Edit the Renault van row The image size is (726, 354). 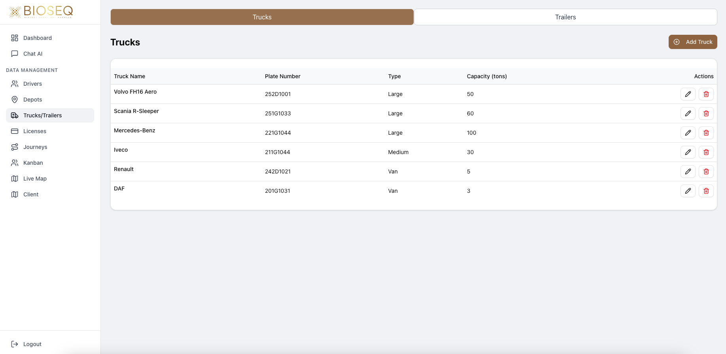[688, 171]
